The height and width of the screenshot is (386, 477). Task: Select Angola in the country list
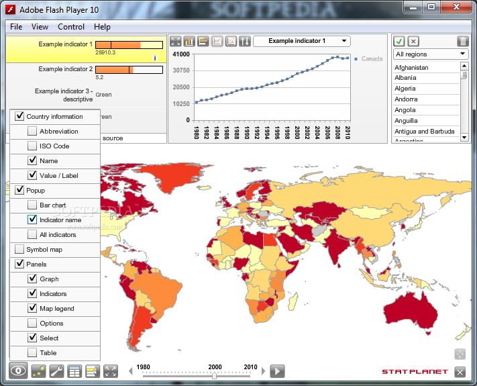click(426, 110)
